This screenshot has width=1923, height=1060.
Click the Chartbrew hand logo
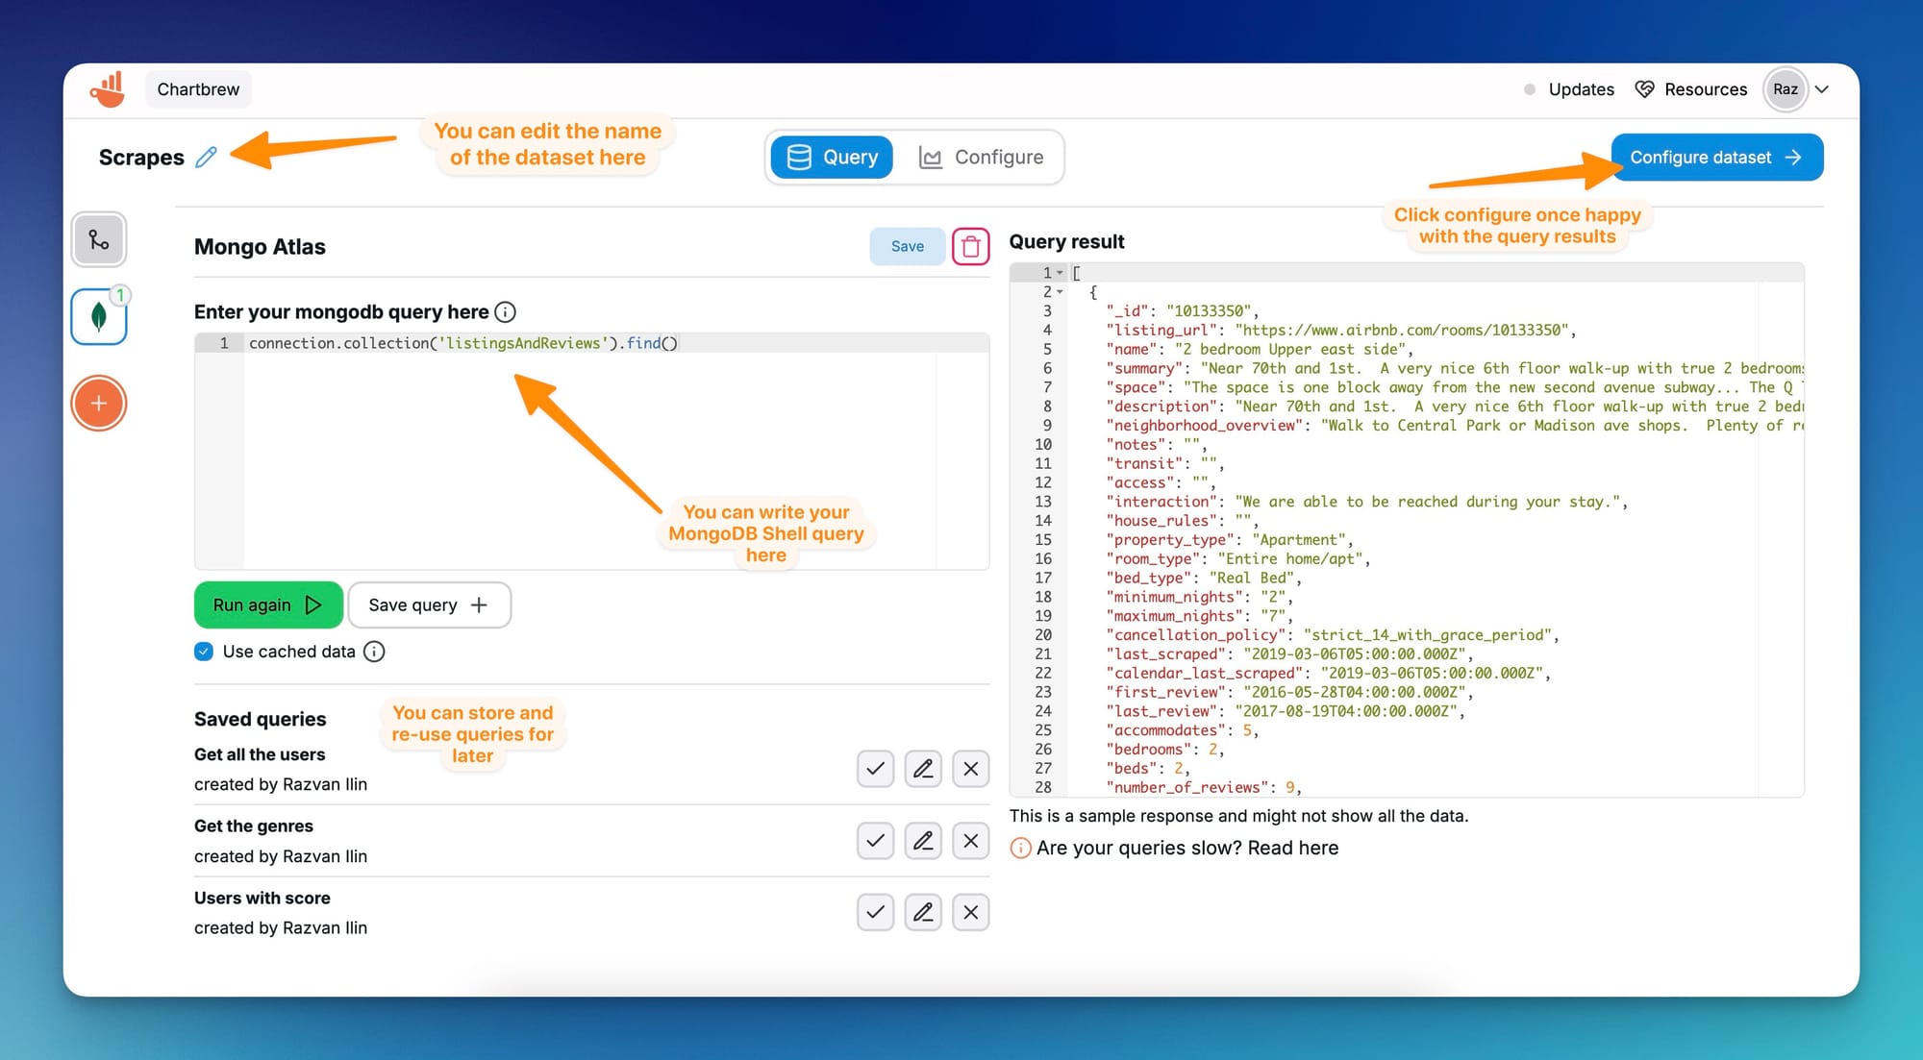(107, 88)
